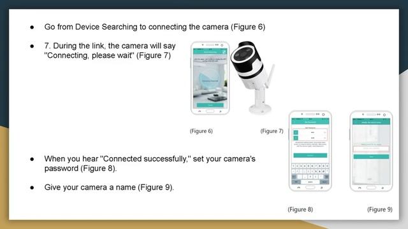Click the Figure 9 phone screenshot image
Image resolution: width=408 pixels, height=229 pixels.
(371, 151)
